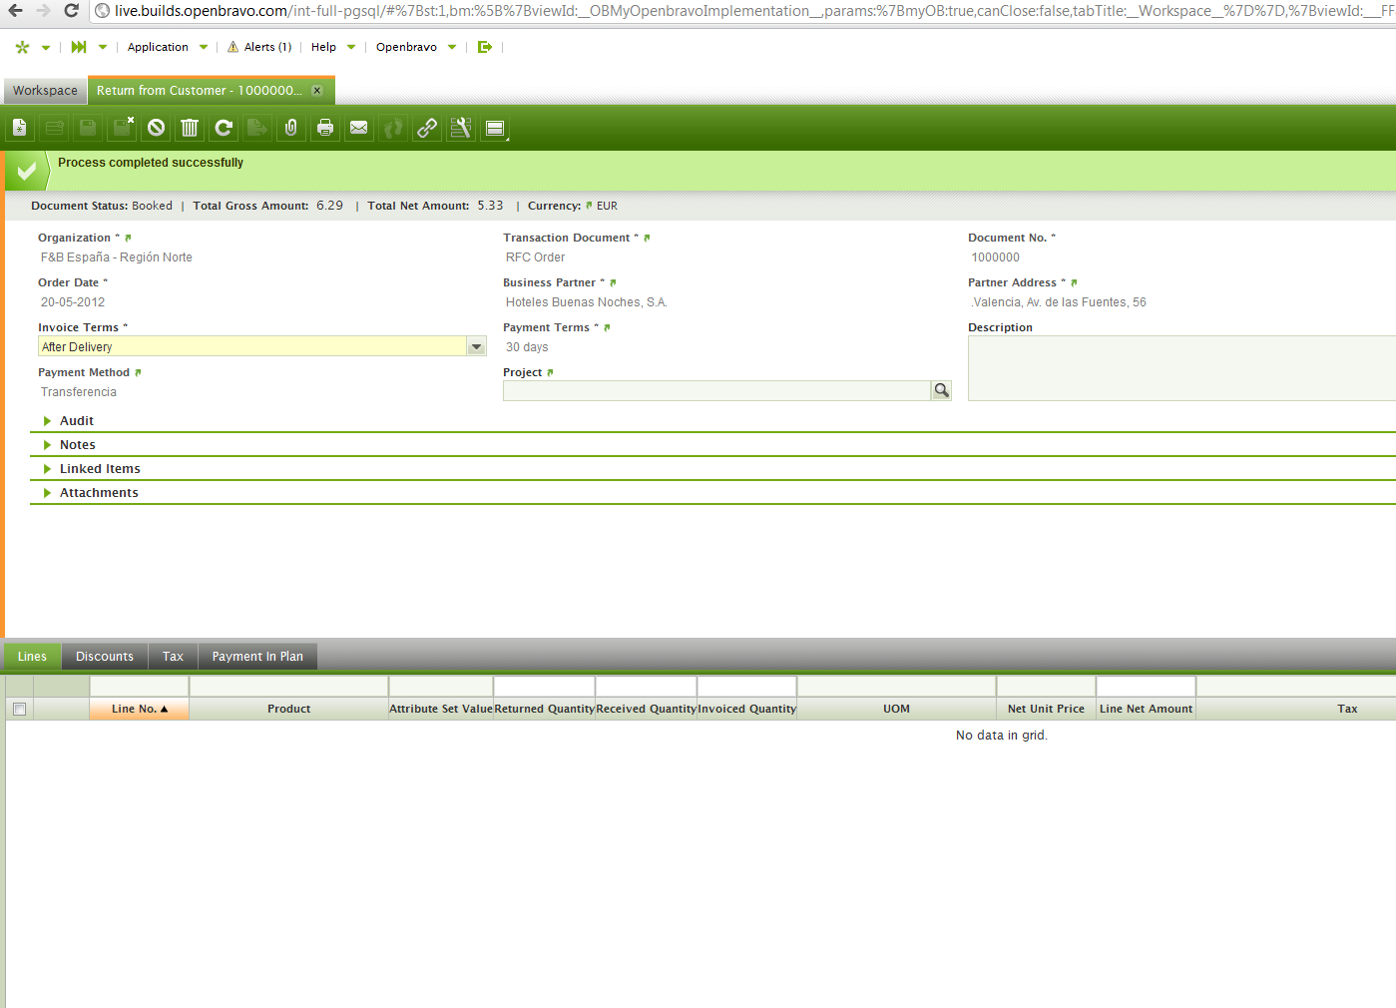Open the link icon beside Transaction Document
The image size is (1396, 1008).
pyautogui.click(x=647, y=238)
